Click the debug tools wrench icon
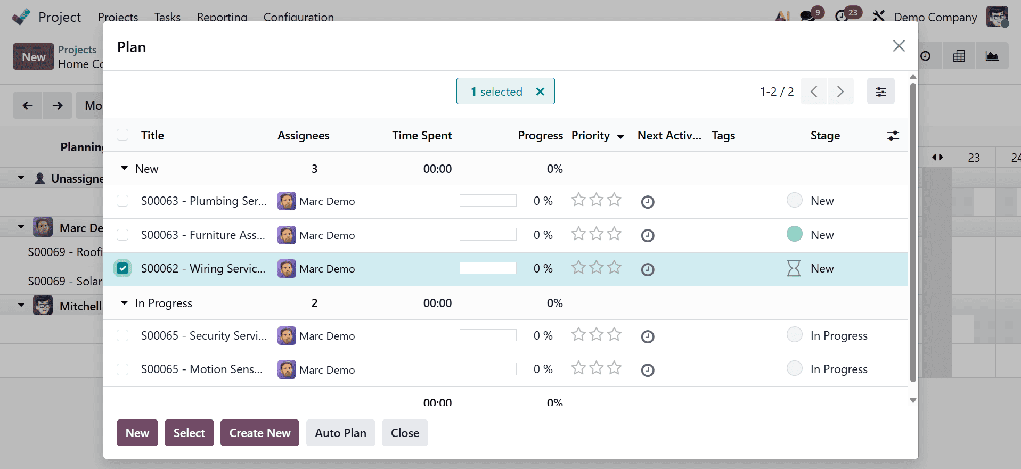The height and width of the screenshot is (469, 1021). pos(879,17)
